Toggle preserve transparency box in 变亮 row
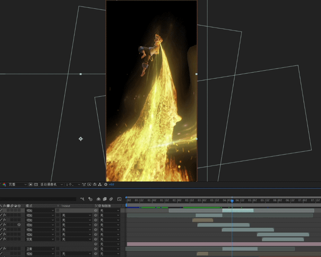The width and height of the screenshot is (321, 257). [58, 239]
